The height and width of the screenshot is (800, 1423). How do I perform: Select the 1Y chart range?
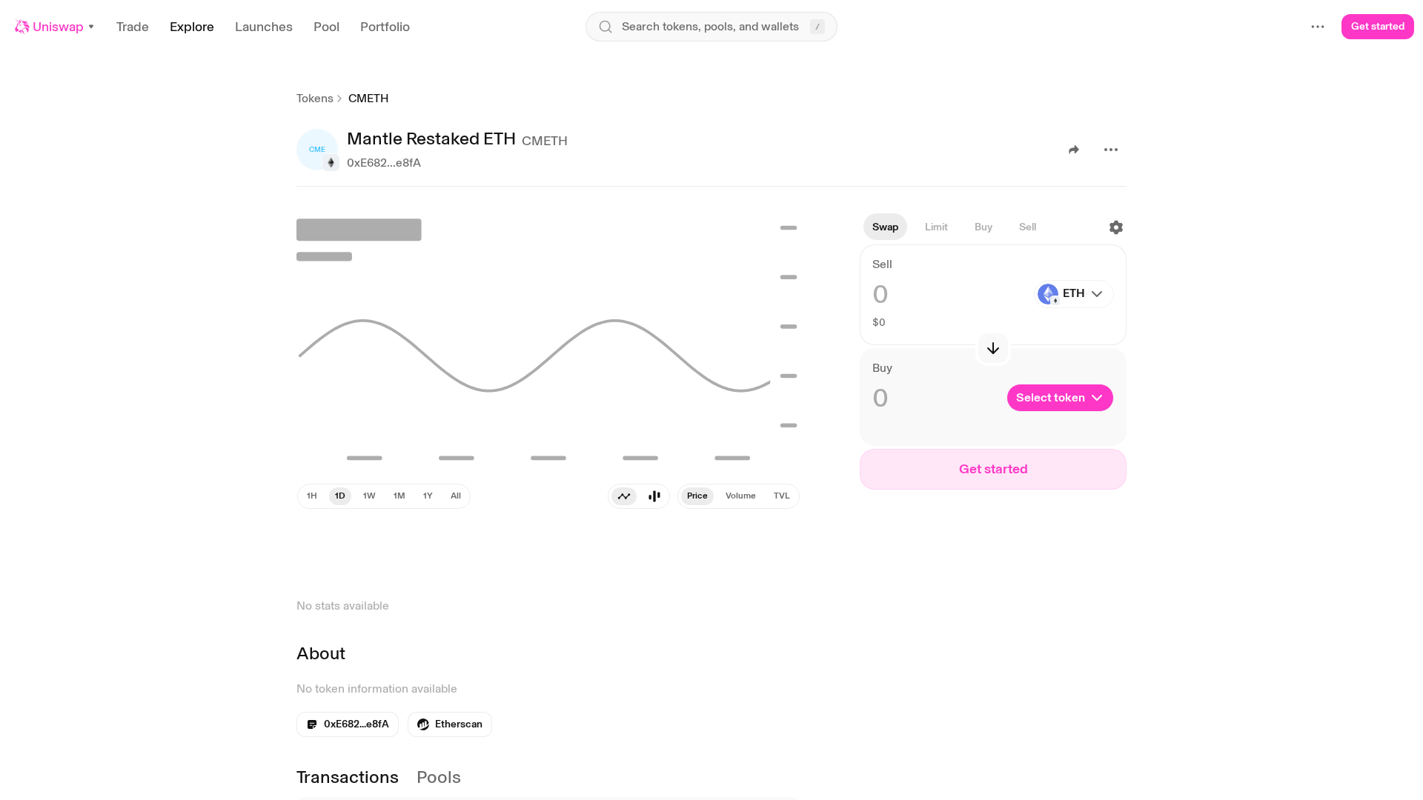point(428,496)
